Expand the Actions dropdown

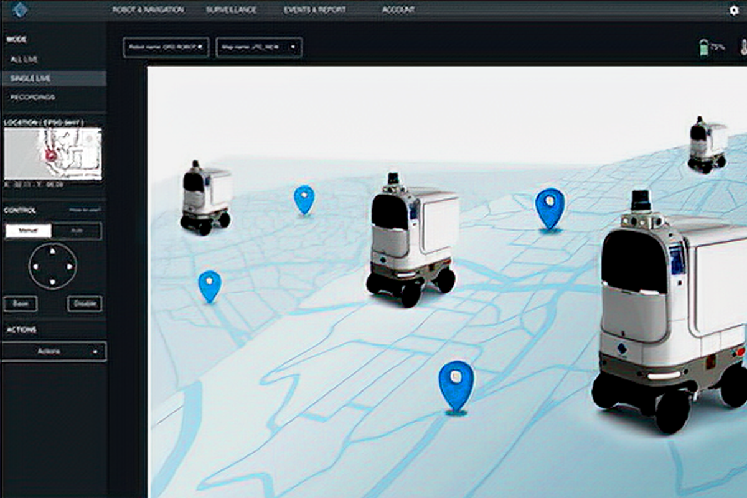point(54,351)
